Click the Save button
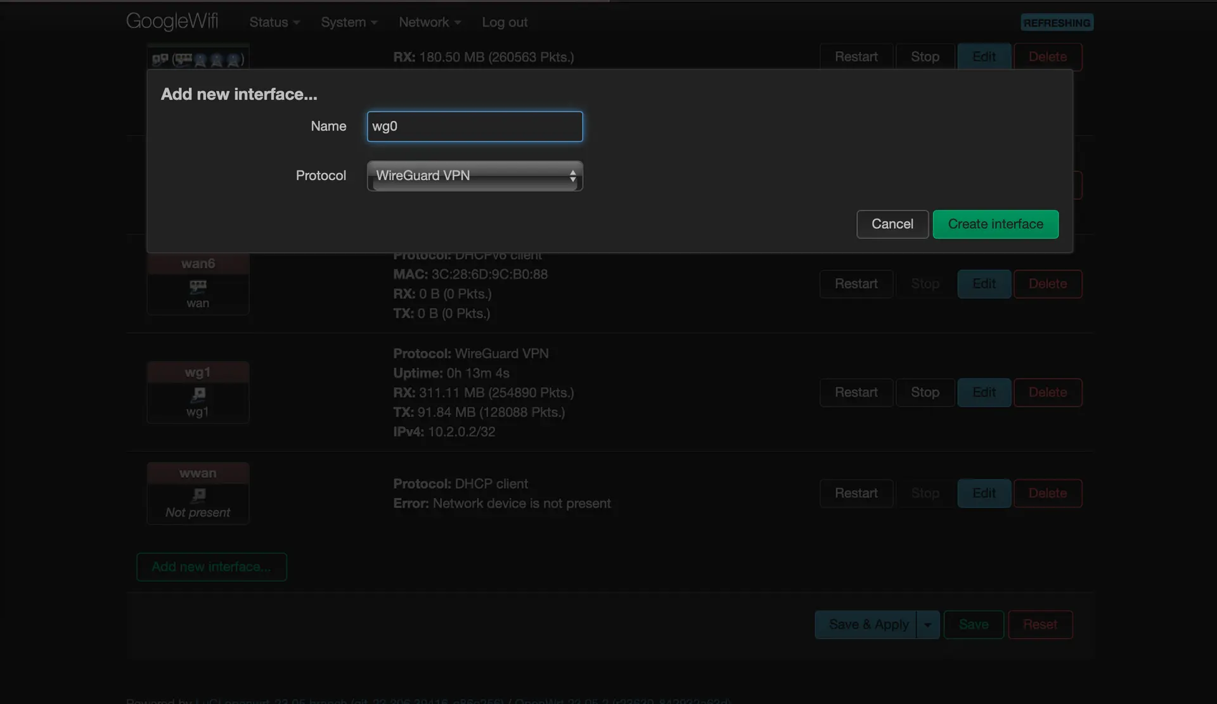The height and width of the screenshot is (704, 1217). point(974,625)
